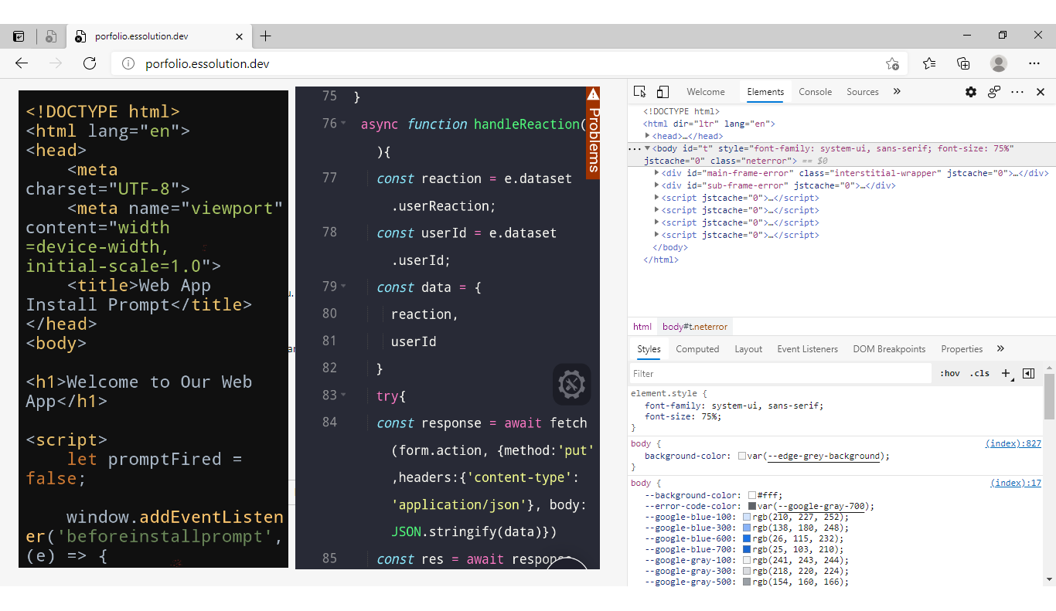Click the page refresh button
The width and height of the screenshot is (1056, 611).
point(90,63)
